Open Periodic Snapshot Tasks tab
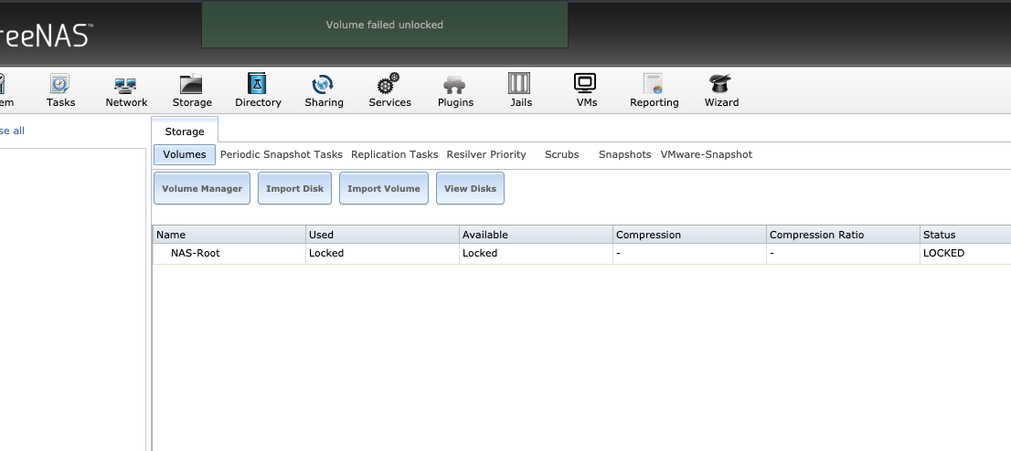 click(282, 154)
